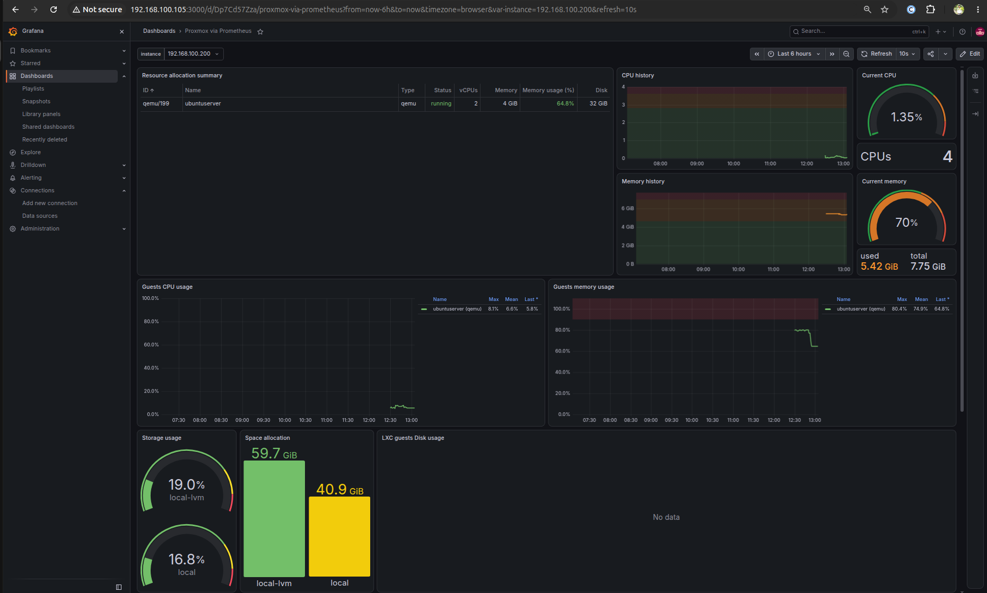Screen dimensions: 987x593
Task: Expand the Administration section chevron
Action: coord(124,229)
